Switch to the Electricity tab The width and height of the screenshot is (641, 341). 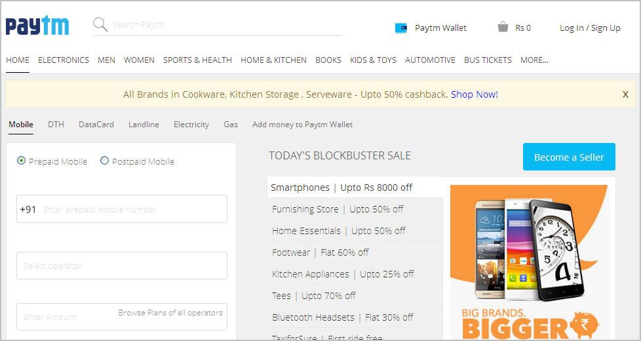191,125
